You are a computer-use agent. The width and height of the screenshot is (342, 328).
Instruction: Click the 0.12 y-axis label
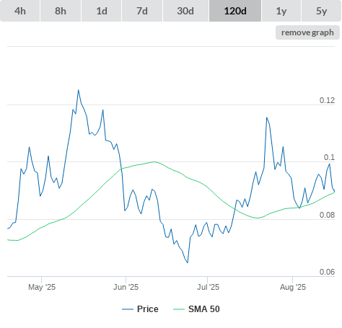click(x=327, y=100)
